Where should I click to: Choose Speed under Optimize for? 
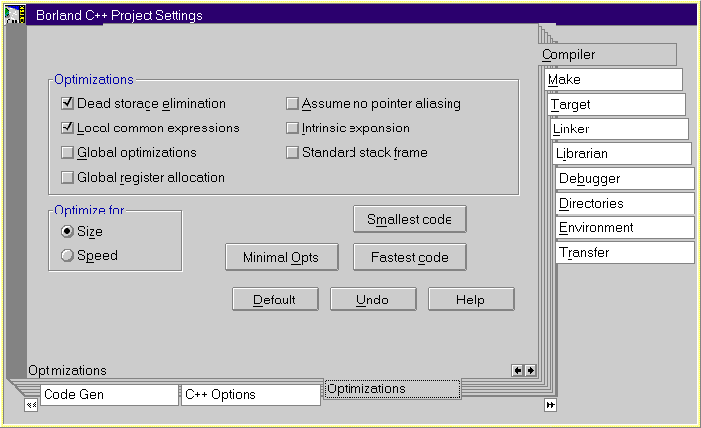pos(67,255)
